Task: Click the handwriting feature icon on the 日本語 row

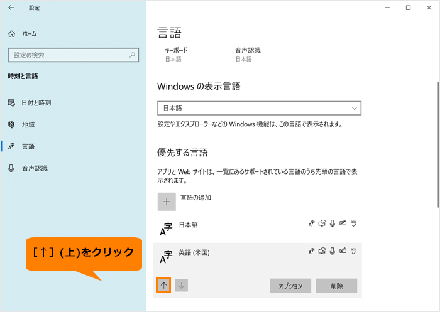Action: pyautogui.click(x=343, y=223)
